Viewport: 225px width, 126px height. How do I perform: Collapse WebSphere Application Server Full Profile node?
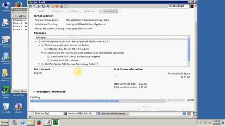[x=39, y=45]
